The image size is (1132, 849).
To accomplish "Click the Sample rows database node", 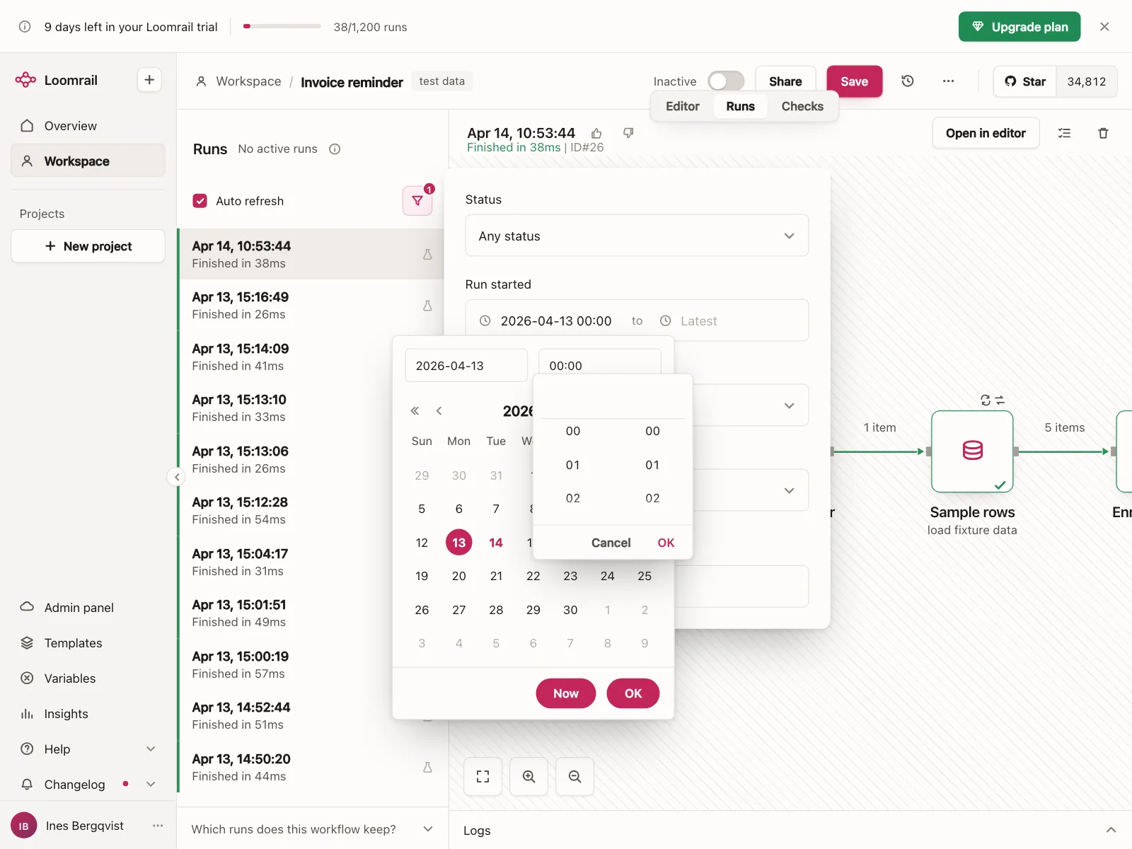I will (x=972, y=451).
